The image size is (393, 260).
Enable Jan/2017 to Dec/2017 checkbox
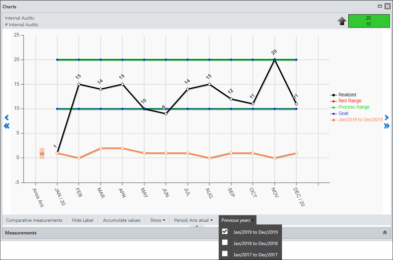click(x=225, y=254)
